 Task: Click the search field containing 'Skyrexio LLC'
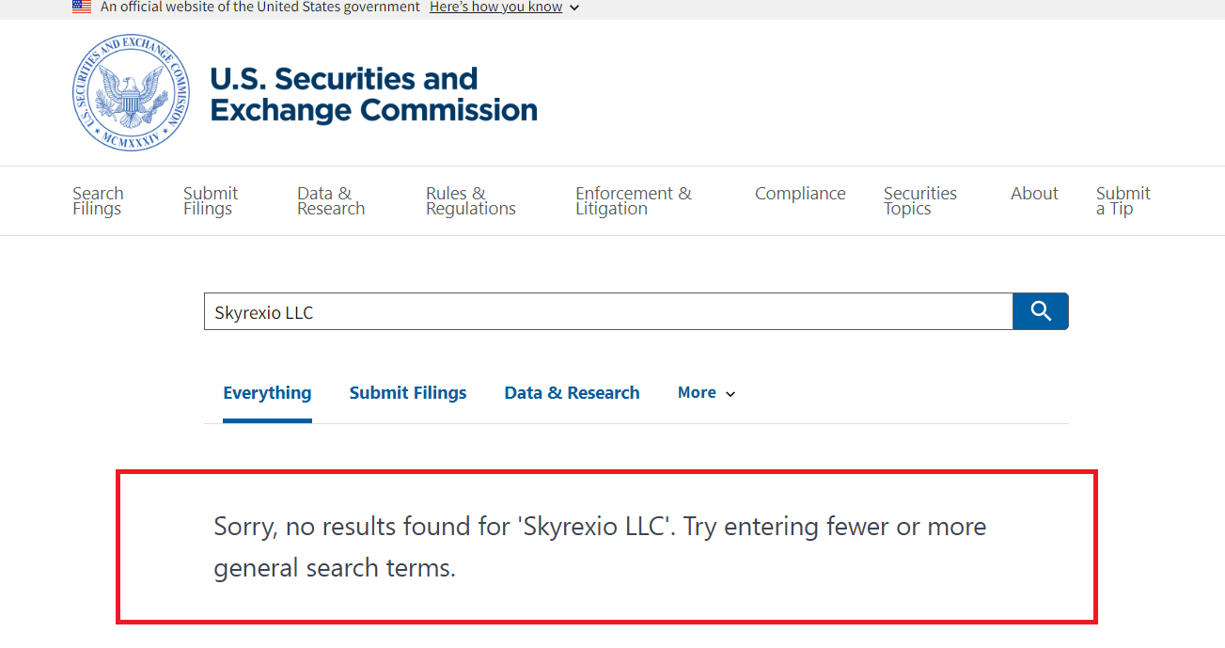[607, 312]
